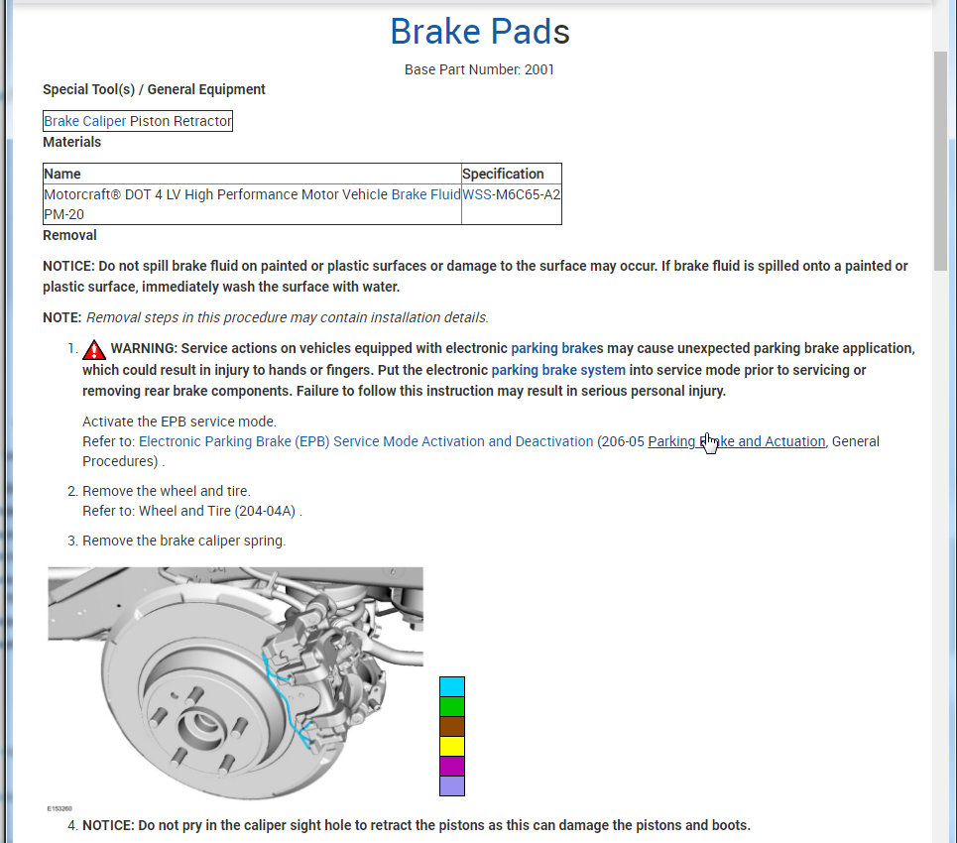Click 'Wheel and Tire (204-04A)' reference text
957x843 pixels.
tap(217, 511)
